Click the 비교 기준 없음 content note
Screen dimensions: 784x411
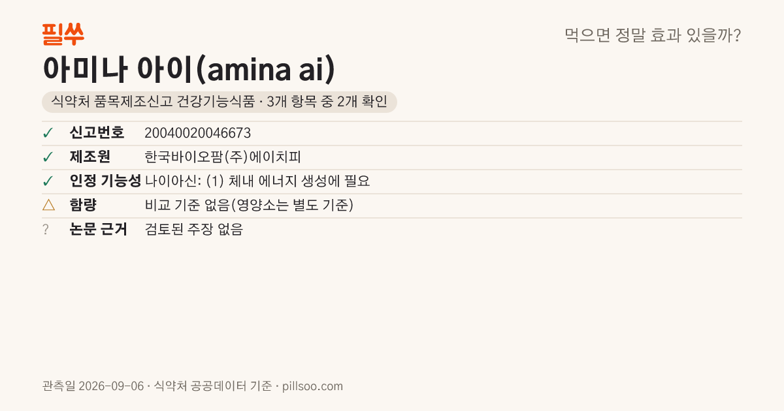[249, 205]
